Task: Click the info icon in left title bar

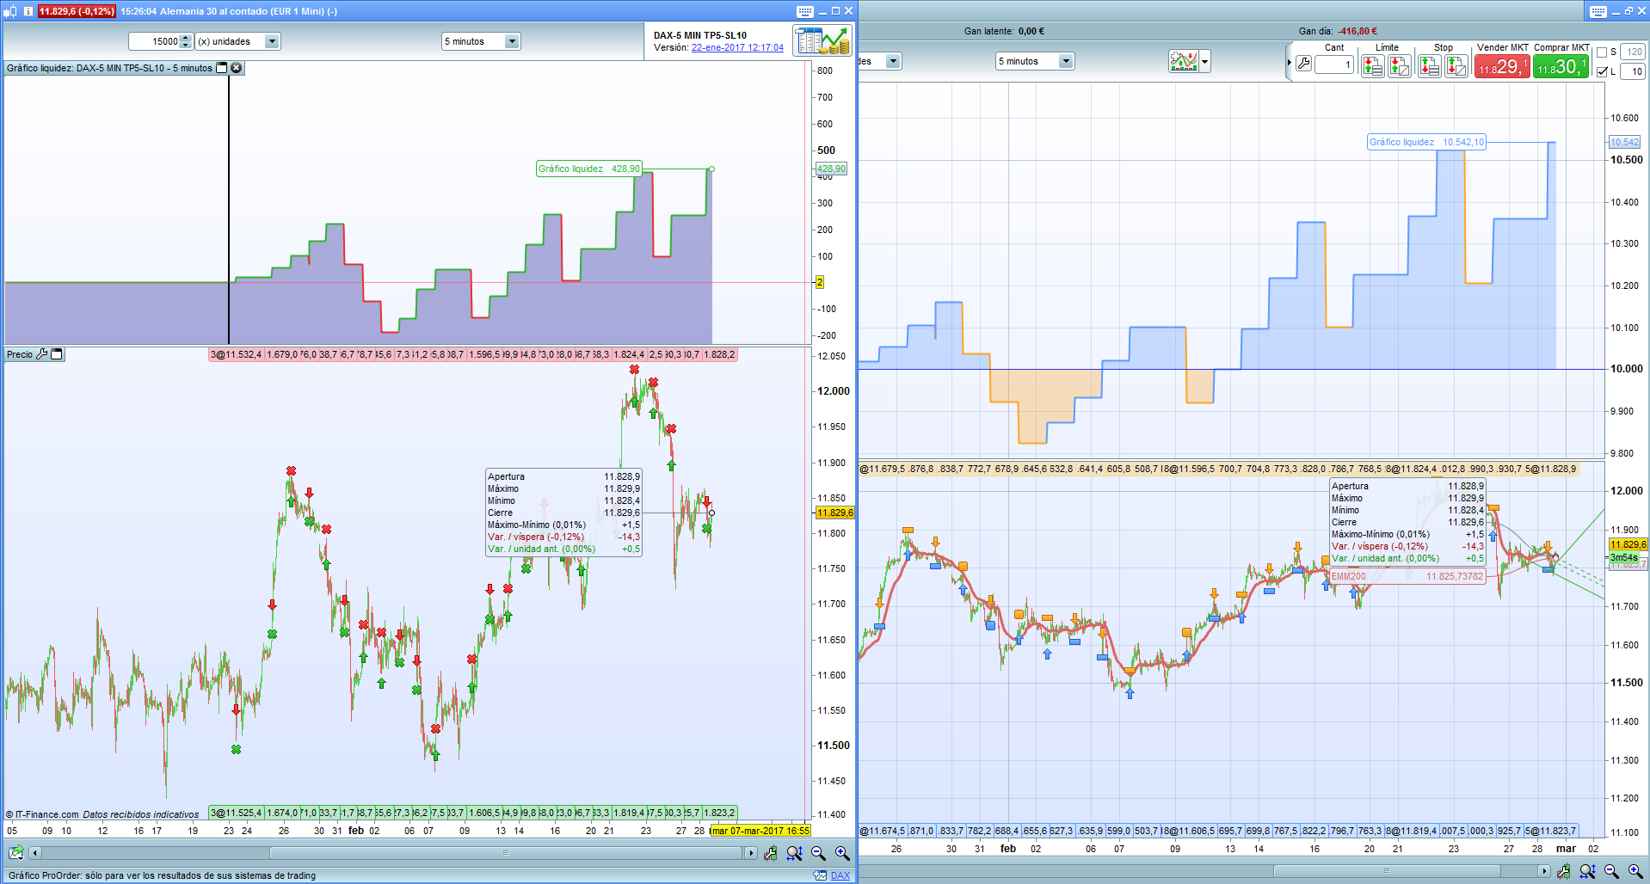Action: point(28,11)
